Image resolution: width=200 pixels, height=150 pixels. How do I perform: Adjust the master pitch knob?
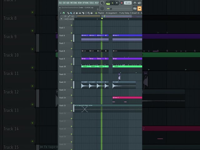pyautogui.click(x=102, y=8)
